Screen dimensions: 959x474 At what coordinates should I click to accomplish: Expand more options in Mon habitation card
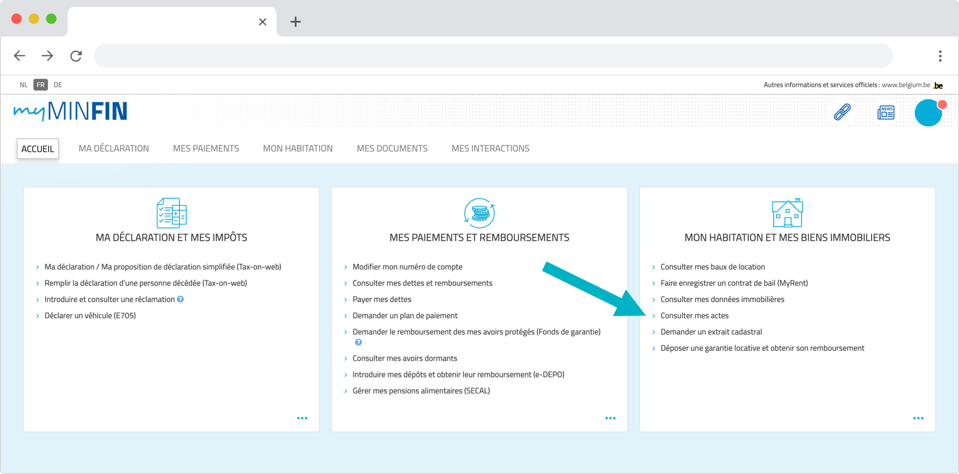pyautogui.click(x=918, y=418)
